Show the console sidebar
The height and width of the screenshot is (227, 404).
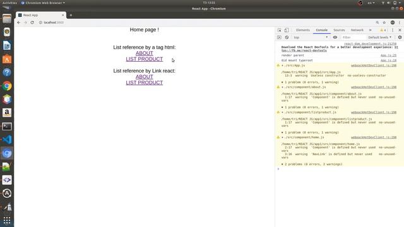(x=279, y=37)
